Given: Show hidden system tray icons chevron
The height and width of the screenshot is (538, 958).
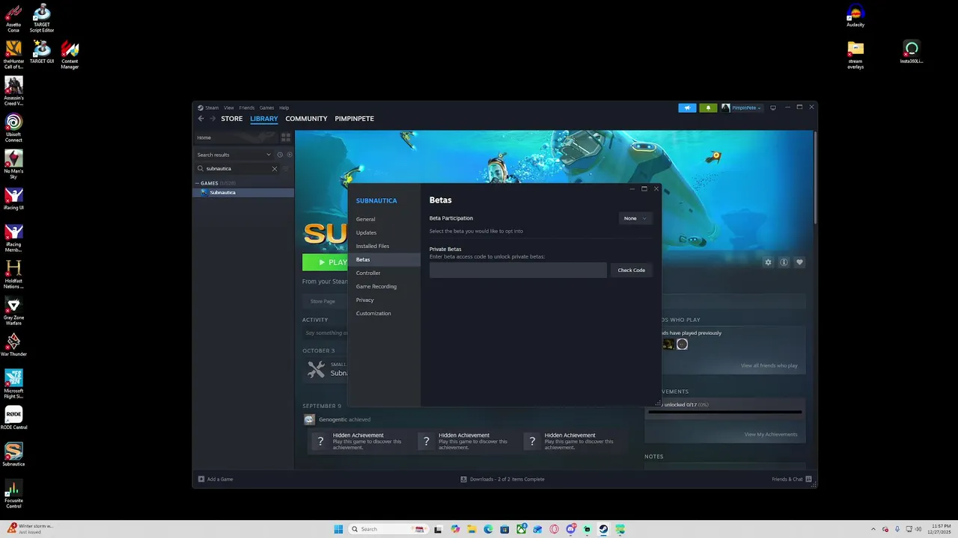Looking at the screenshot, I should pos(873,529).
